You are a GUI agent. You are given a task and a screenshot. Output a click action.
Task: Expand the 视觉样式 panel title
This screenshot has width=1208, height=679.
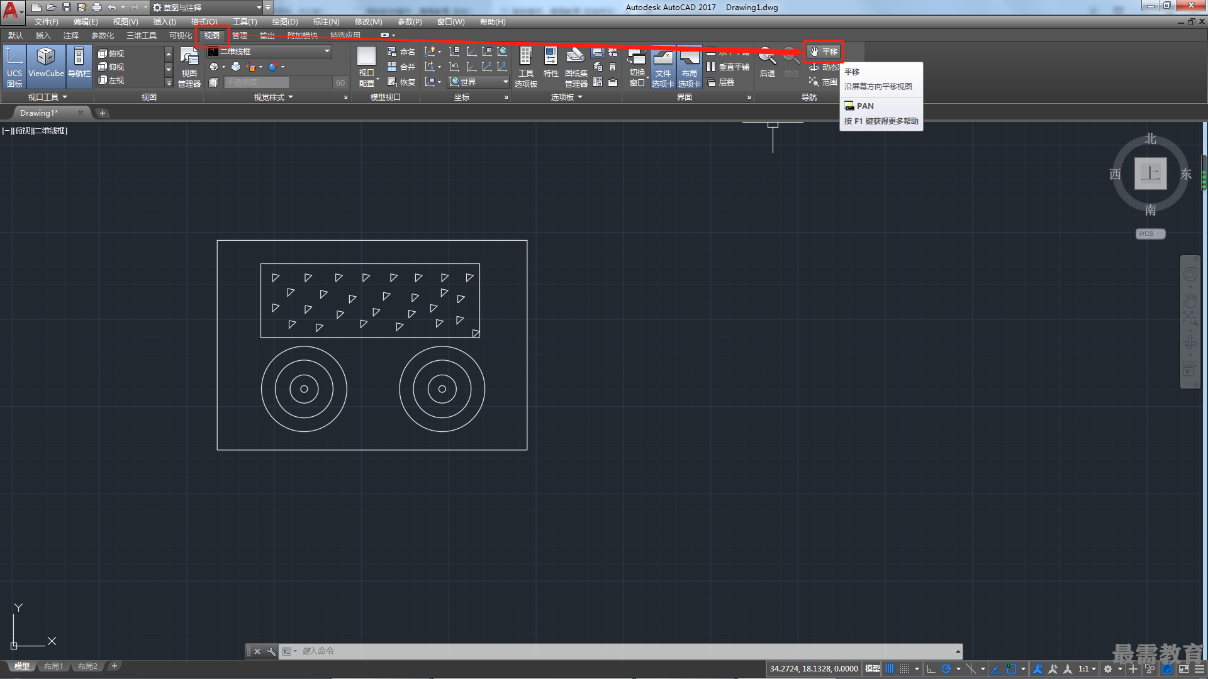tap(273, 97)
